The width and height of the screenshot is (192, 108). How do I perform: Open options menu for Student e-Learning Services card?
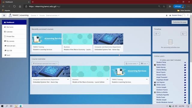click(x=147, y=79)
